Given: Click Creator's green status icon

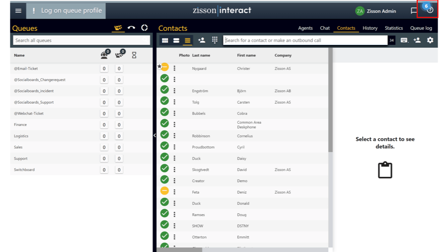Looking at the screenshot, I should 165,180.
